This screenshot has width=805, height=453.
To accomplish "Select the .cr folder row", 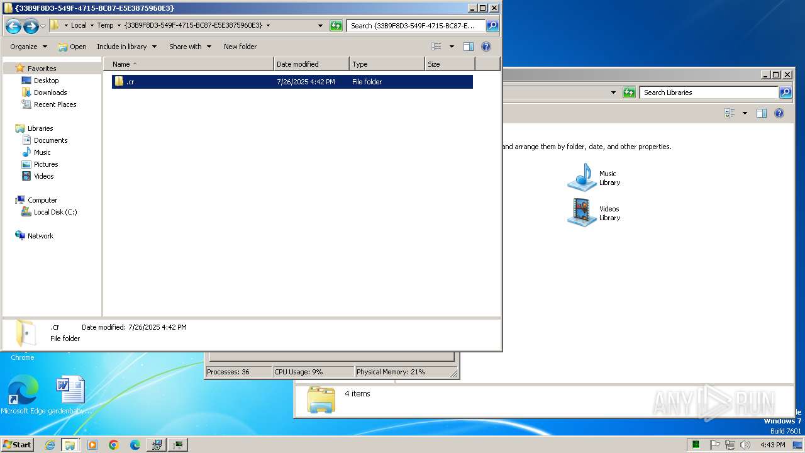I will pyautogui.click(x=292, y=82).
